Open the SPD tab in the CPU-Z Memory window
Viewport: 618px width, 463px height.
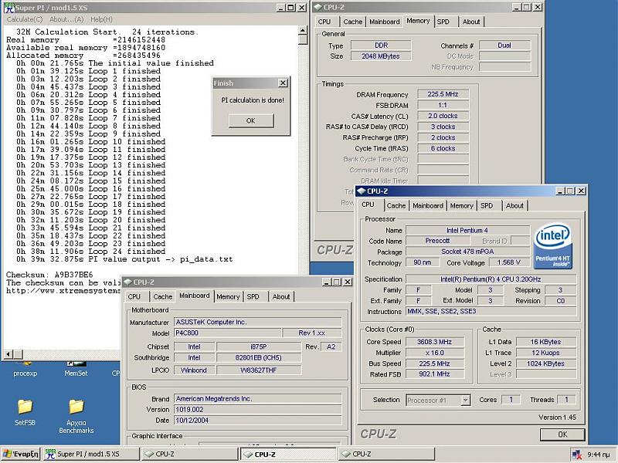pyautogui.click(x=443, y=22)
